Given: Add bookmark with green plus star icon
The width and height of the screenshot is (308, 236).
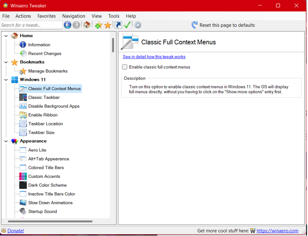Looking at the screenshot, I should 98,25.
